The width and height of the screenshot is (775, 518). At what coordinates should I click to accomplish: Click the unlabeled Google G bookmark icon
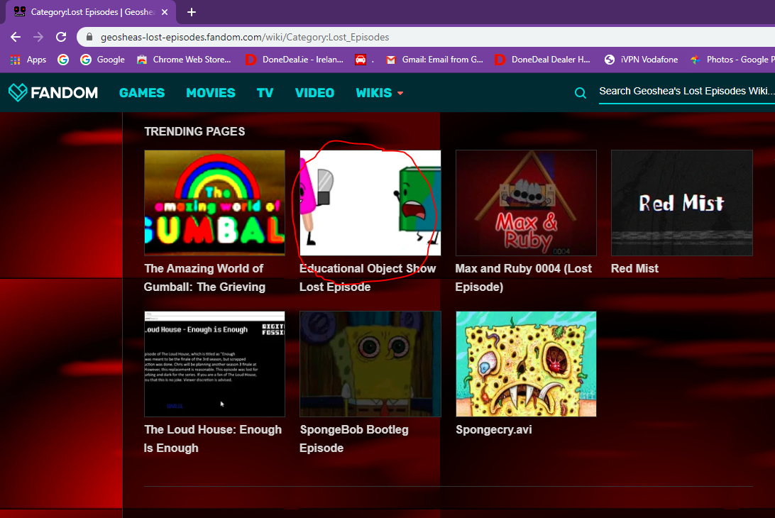click(x=62, y=60)
